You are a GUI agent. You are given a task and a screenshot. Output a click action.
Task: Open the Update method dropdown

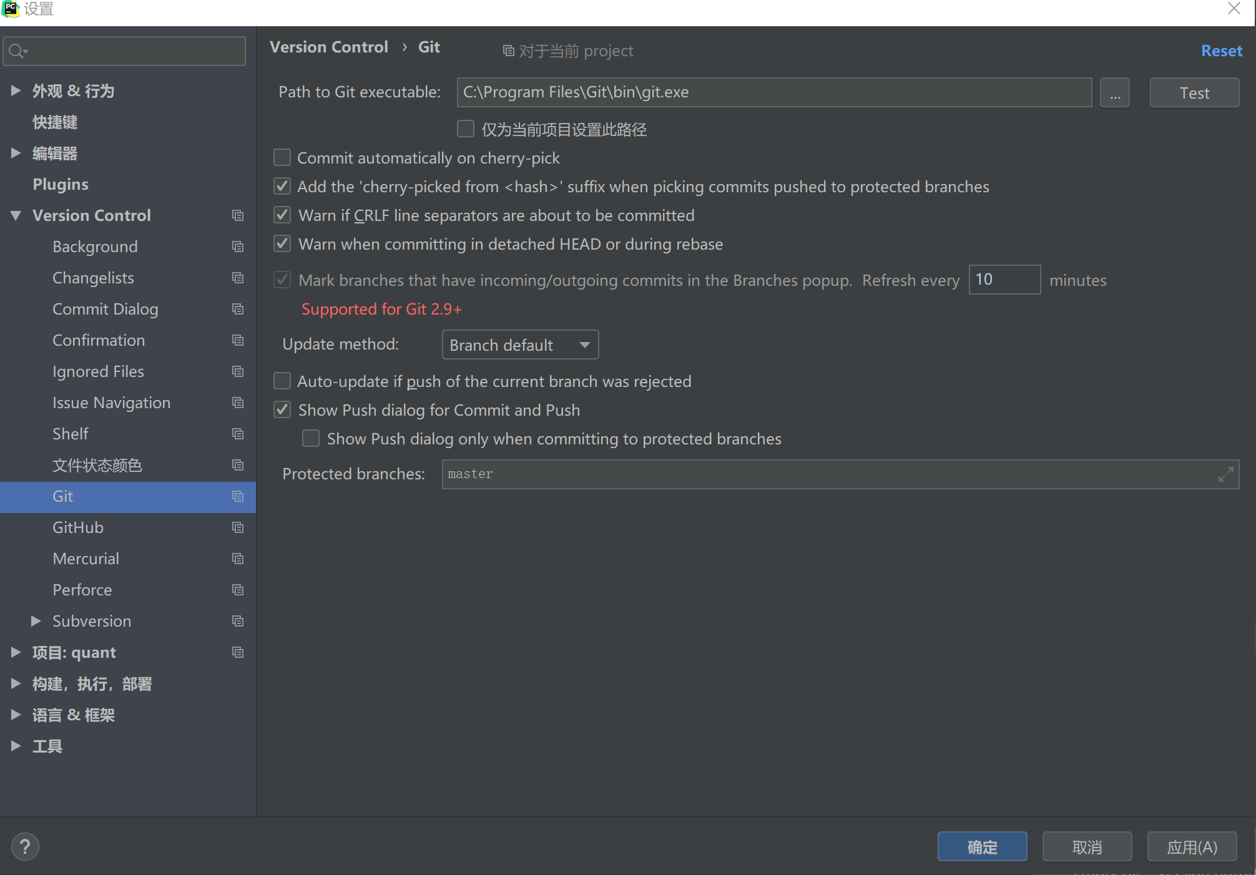pos(520,345)
